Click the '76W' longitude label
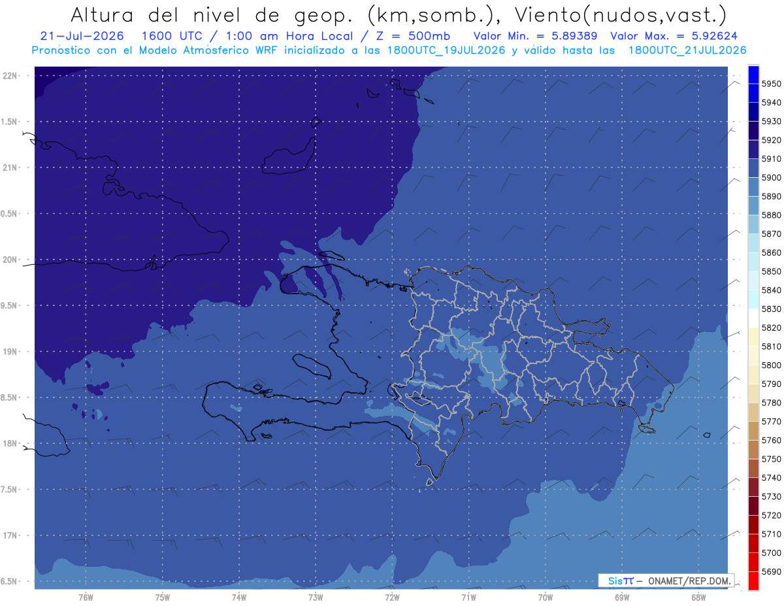The height and width of the screenshot is (606, 784). 86,598
